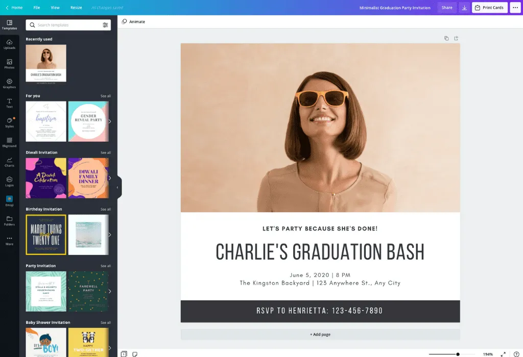Viewport: 523px width, 357px height.
Task: Select the woman's photo on canvas
Action: click(x=320, y=127)
